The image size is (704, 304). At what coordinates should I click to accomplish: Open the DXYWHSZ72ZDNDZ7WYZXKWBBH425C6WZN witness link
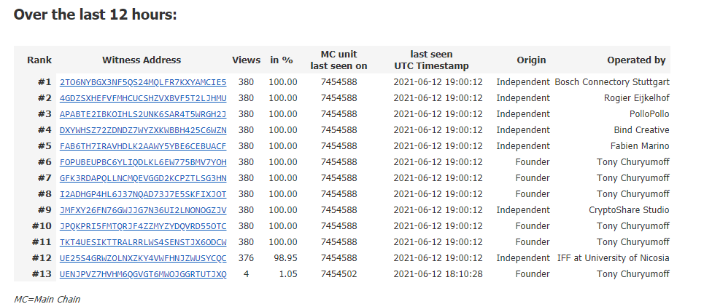pos(143,130)
